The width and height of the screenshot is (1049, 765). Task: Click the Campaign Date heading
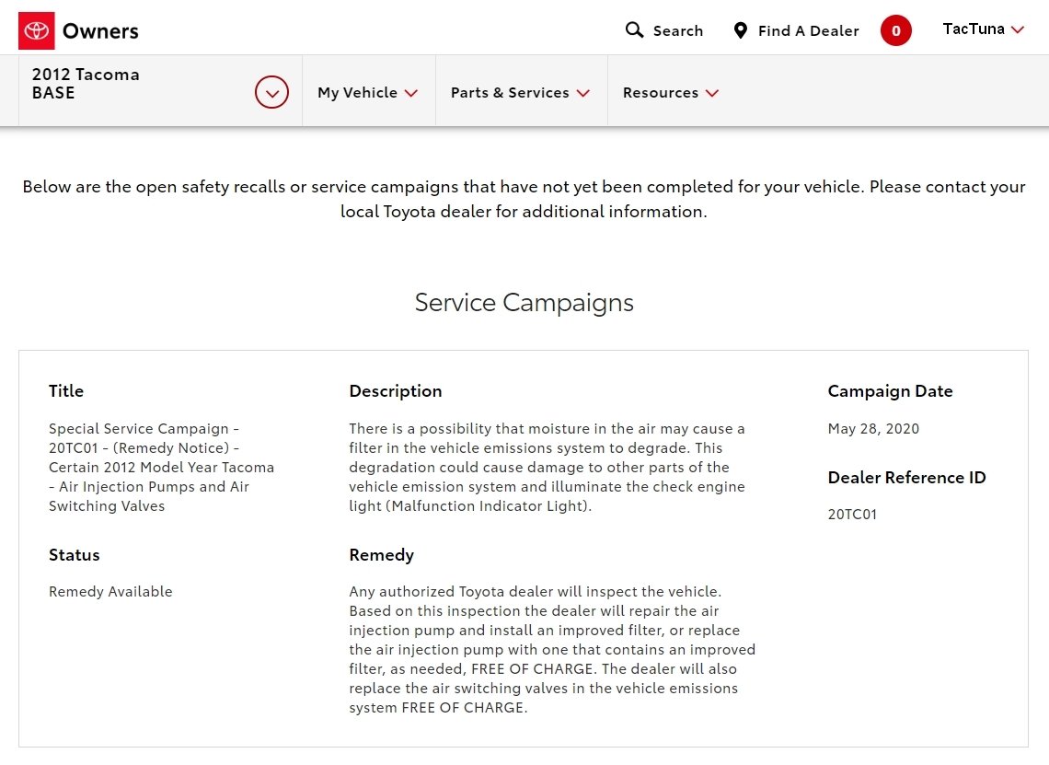tap(890, 391)
